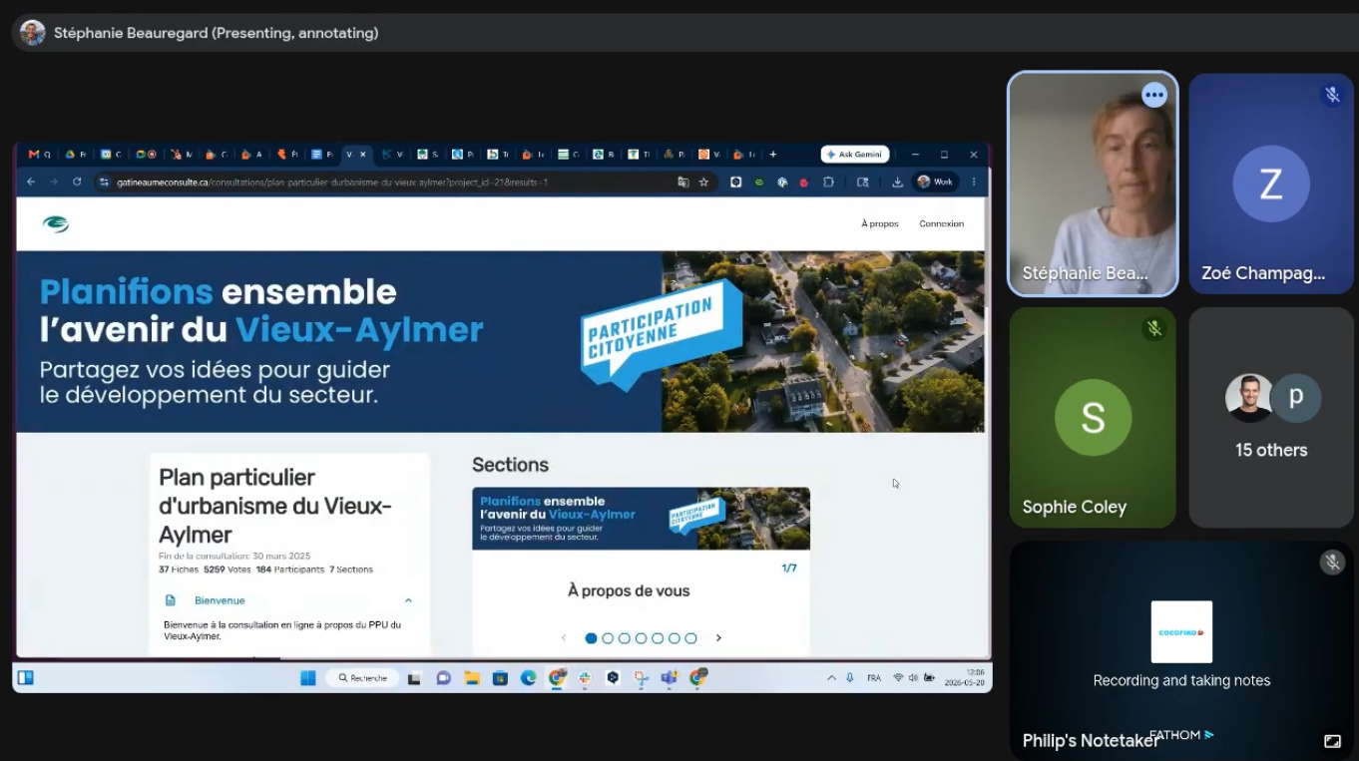Reload the page in Chrome

click(x=77, y=183)
